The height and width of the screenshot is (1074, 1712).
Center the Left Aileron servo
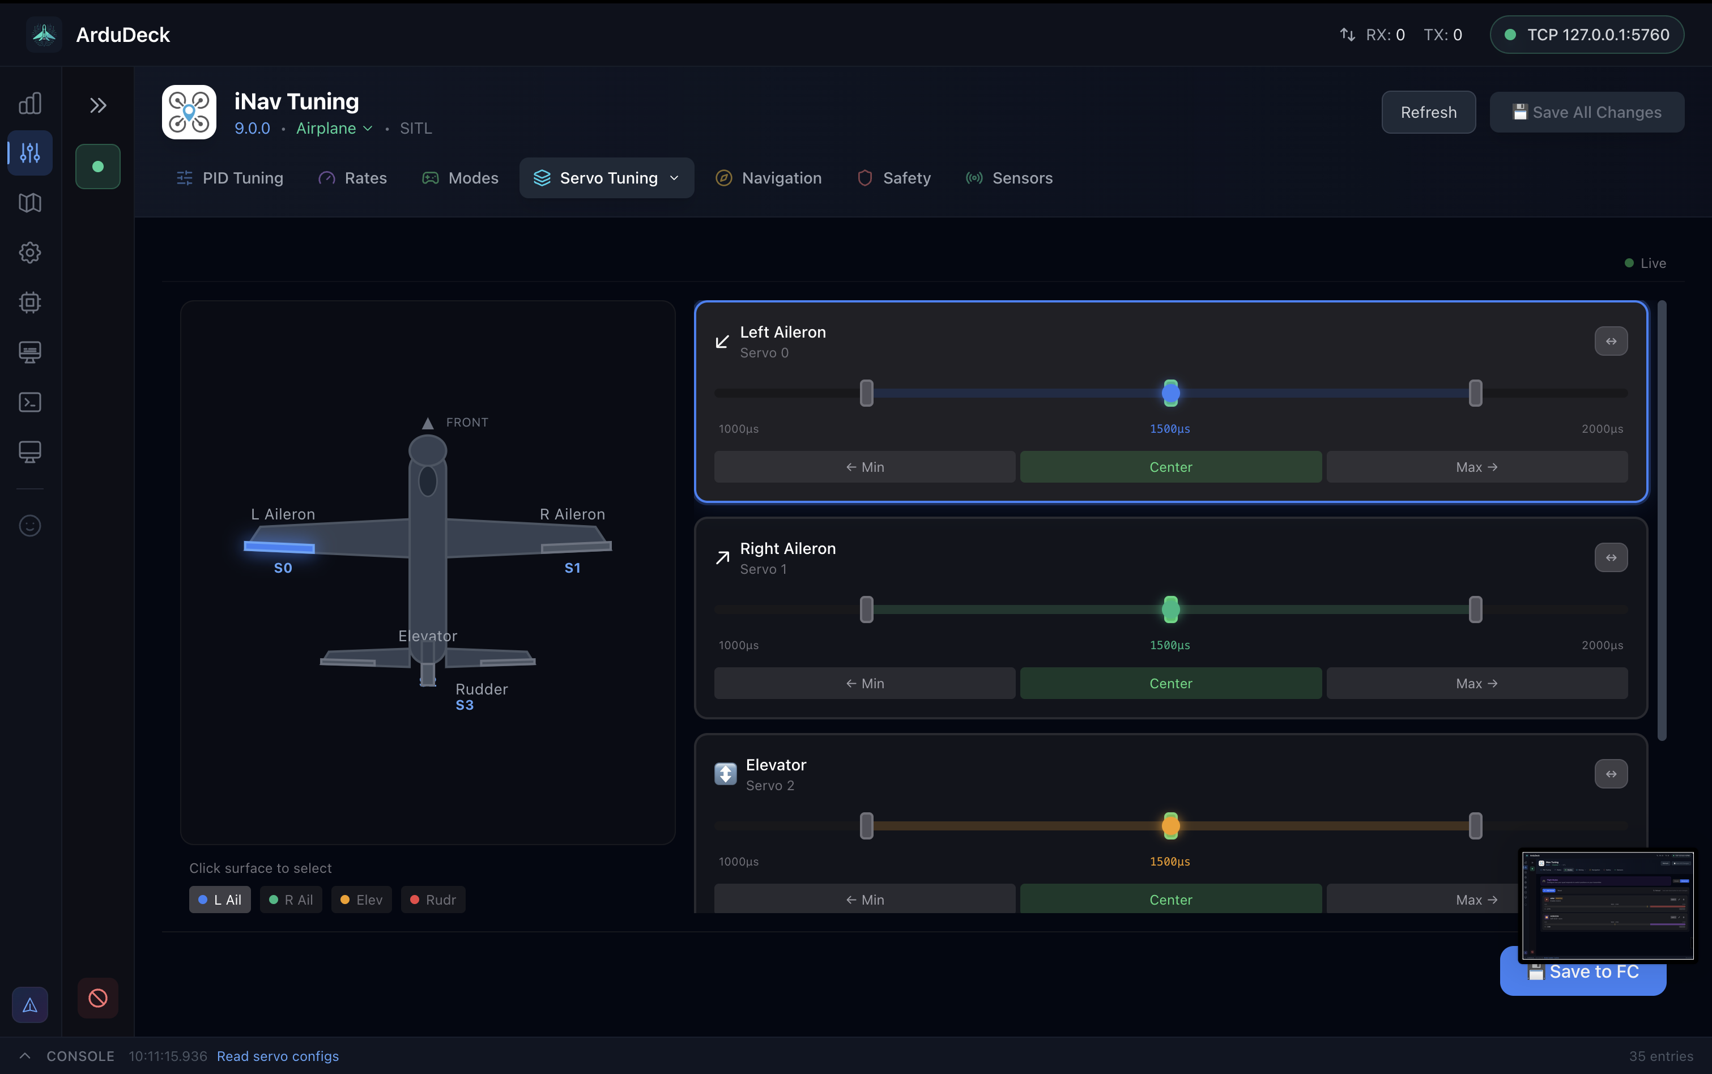pyautogui.click(x=1170, y=467)
